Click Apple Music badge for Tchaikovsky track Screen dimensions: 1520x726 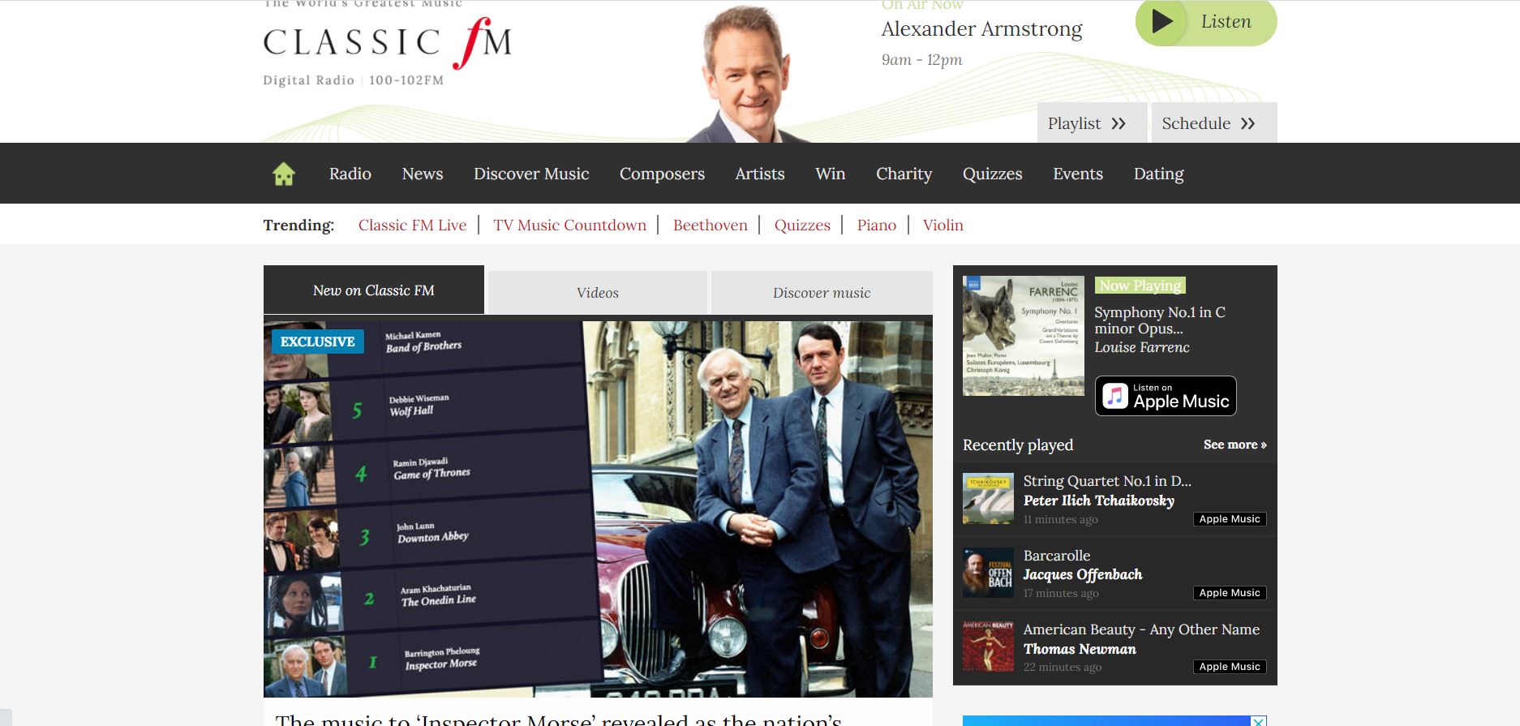click(x=1229, y=519)
